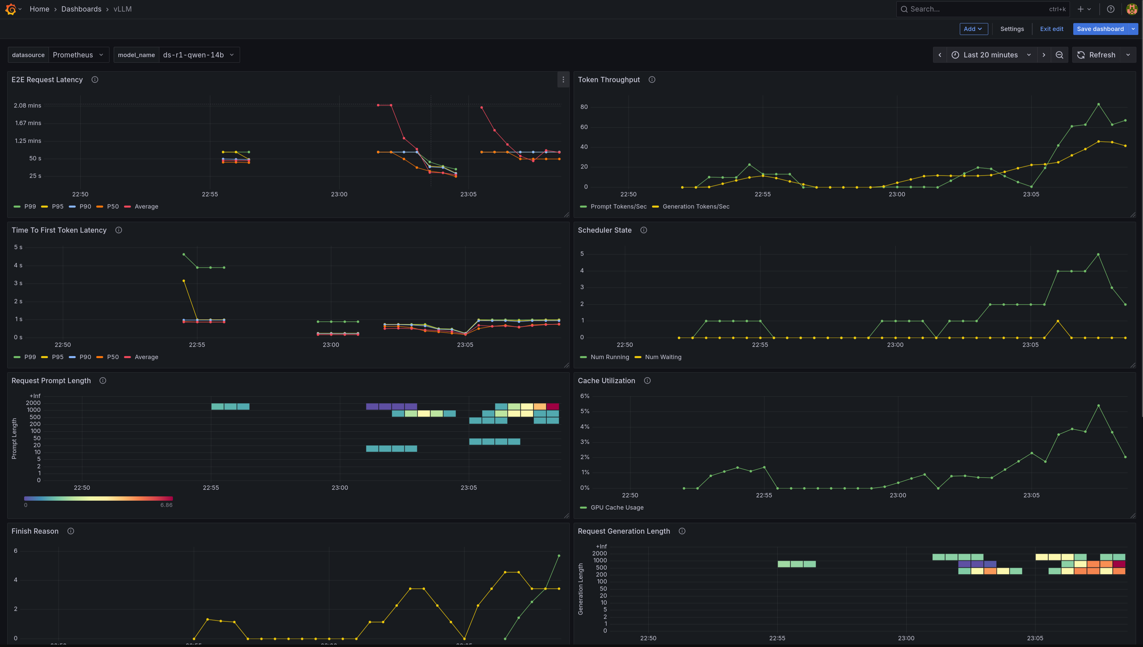The image size is (1143, 647).
Task: Toggle Generation Tokens/Sec legend series
Action: [x=696, y=207]
